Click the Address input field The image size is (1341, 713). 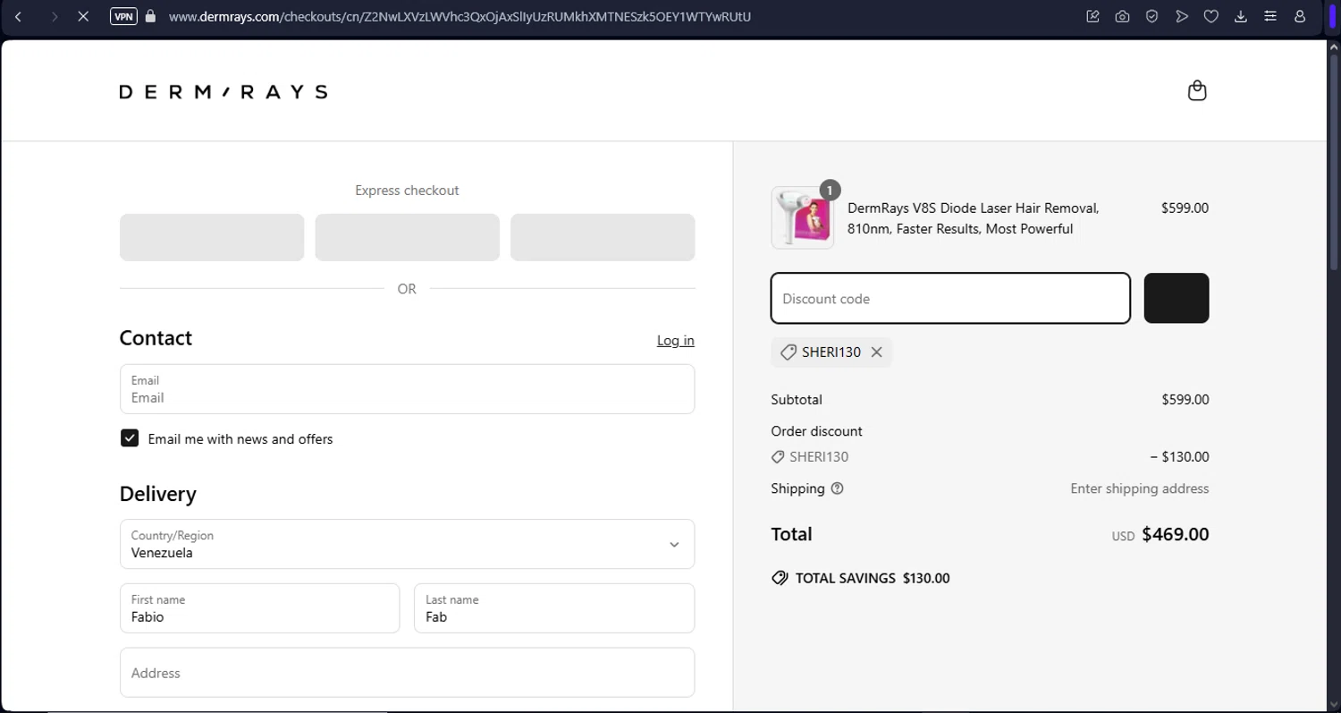tap(407, 673)
